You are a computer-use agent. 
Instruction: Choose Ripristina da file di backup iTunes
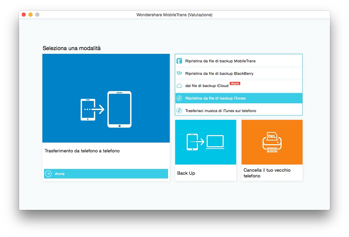[x=239, y=98]
